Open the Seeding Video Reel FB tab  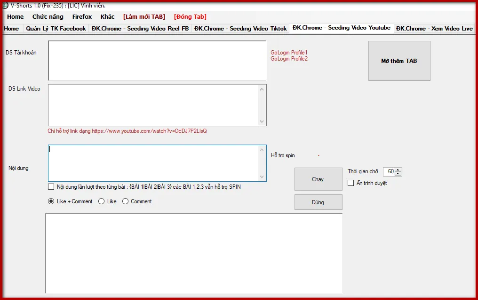[140, 29]
